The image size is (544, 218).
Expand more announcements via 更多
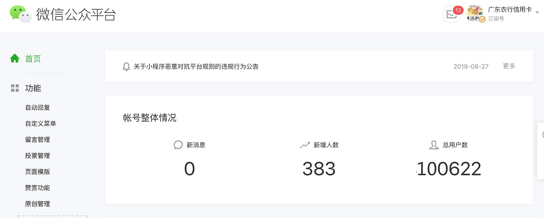508,66
